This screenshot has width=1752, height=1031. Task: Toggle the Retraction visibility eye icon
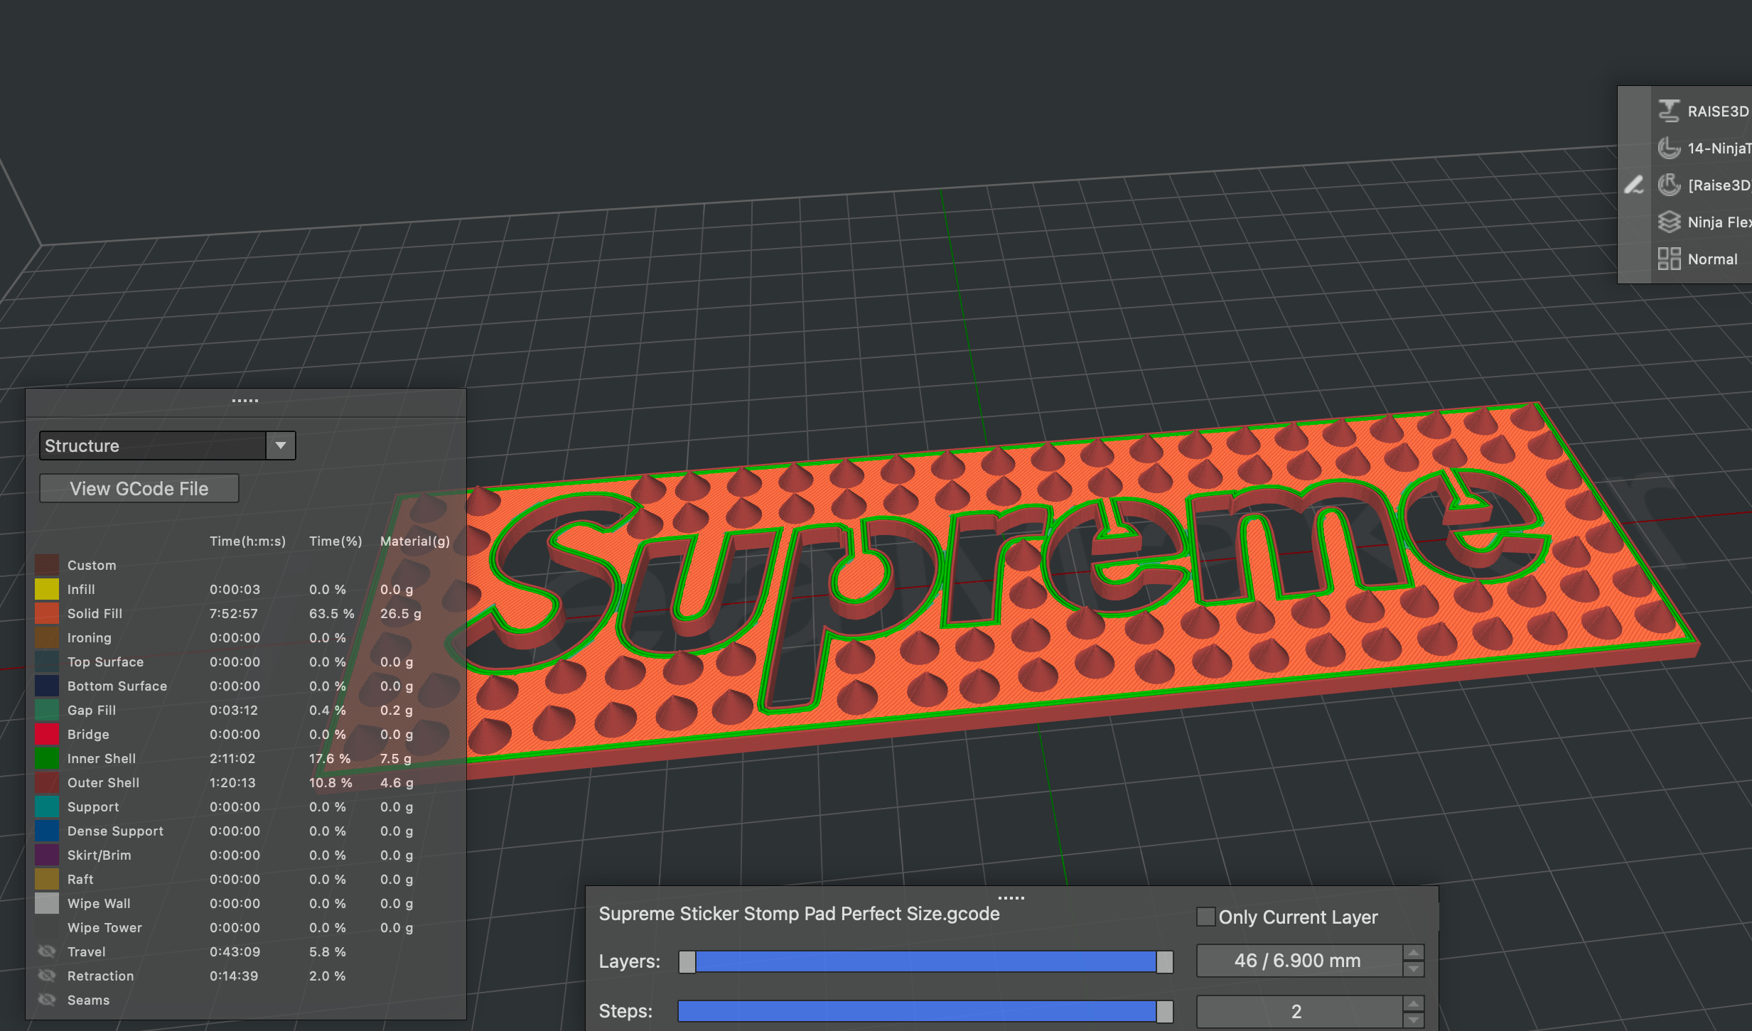tap(47, 976)
